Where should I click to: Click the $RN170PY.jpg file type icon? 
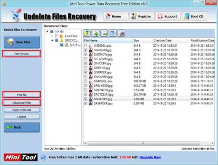pyautogui.click(x=90, y=99)
